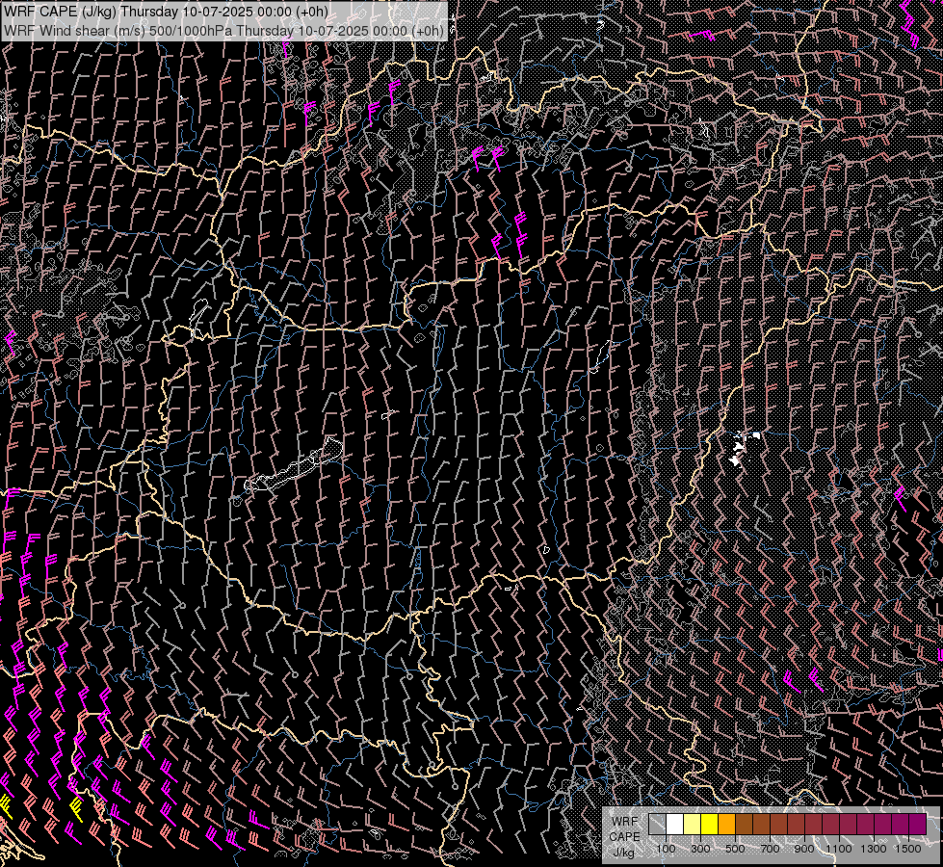Pick the pale yellow 200–300 J/kg swatch
943x867 pixels.
693,825
